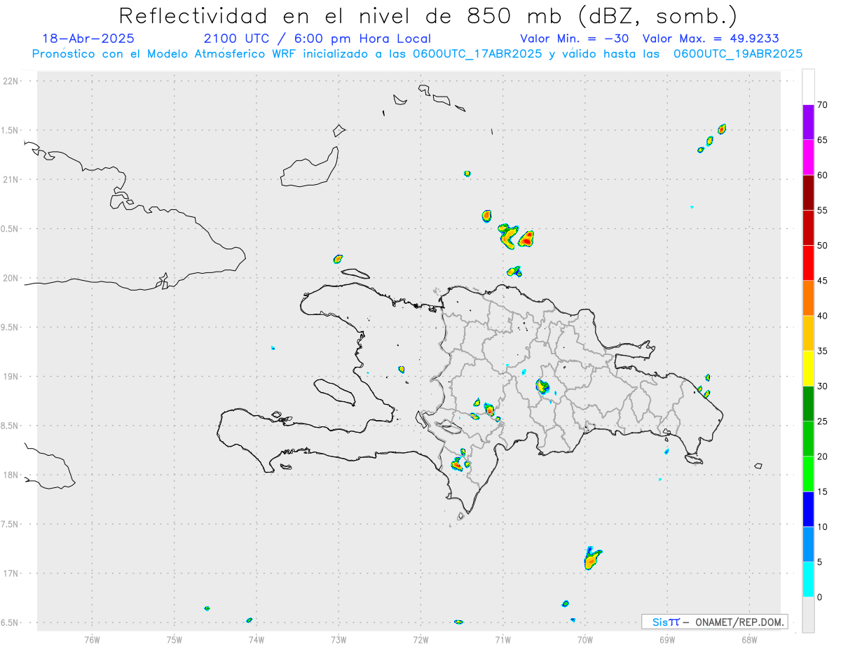Click the '71W' longitude label
Screen dimensions: 841x649
pyautogui.click(x=502, y=639)
